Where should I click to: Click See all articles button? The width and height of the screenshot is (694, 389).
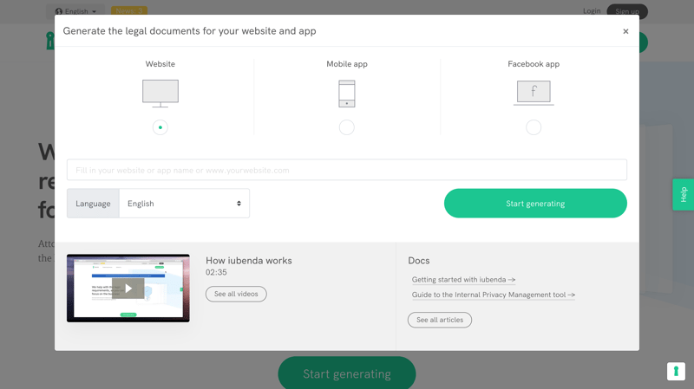440,320
